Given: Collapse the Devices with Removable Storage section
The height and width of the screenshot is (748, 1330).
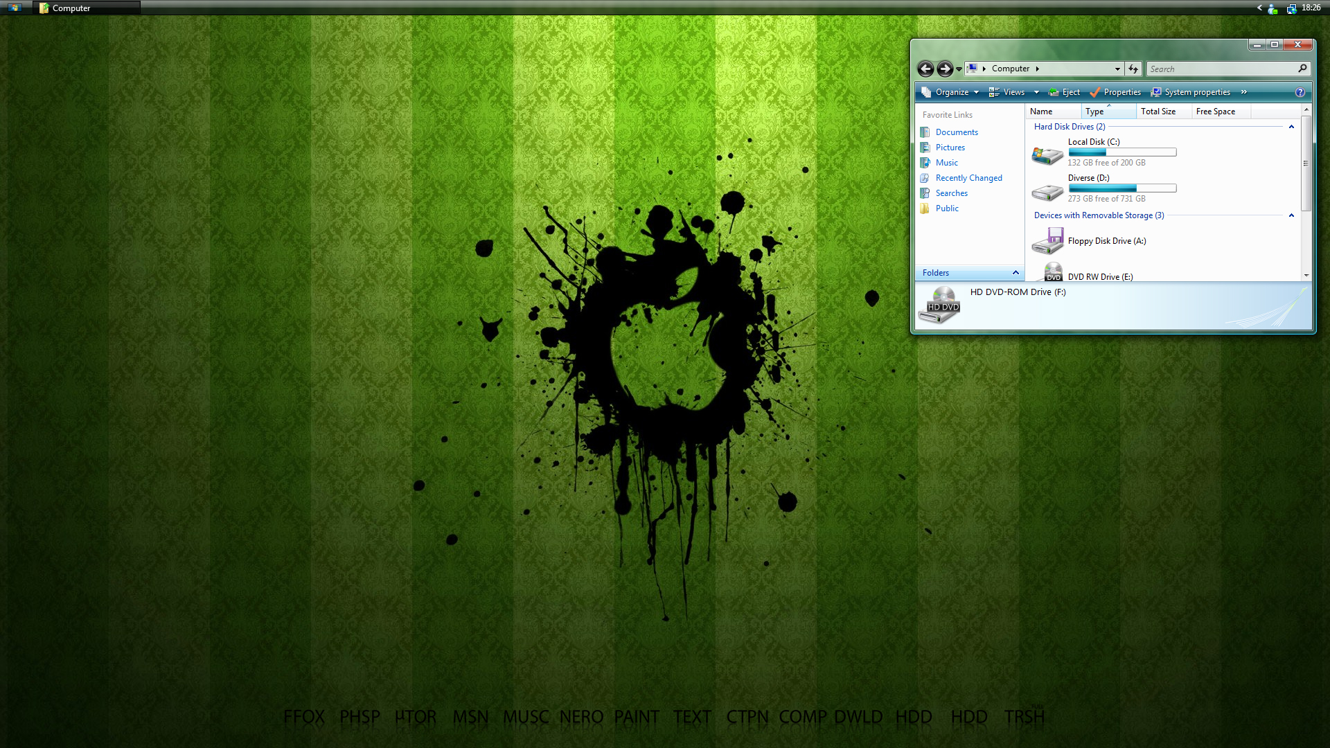Looking at the screenshot, I should tap(1291, 215).
